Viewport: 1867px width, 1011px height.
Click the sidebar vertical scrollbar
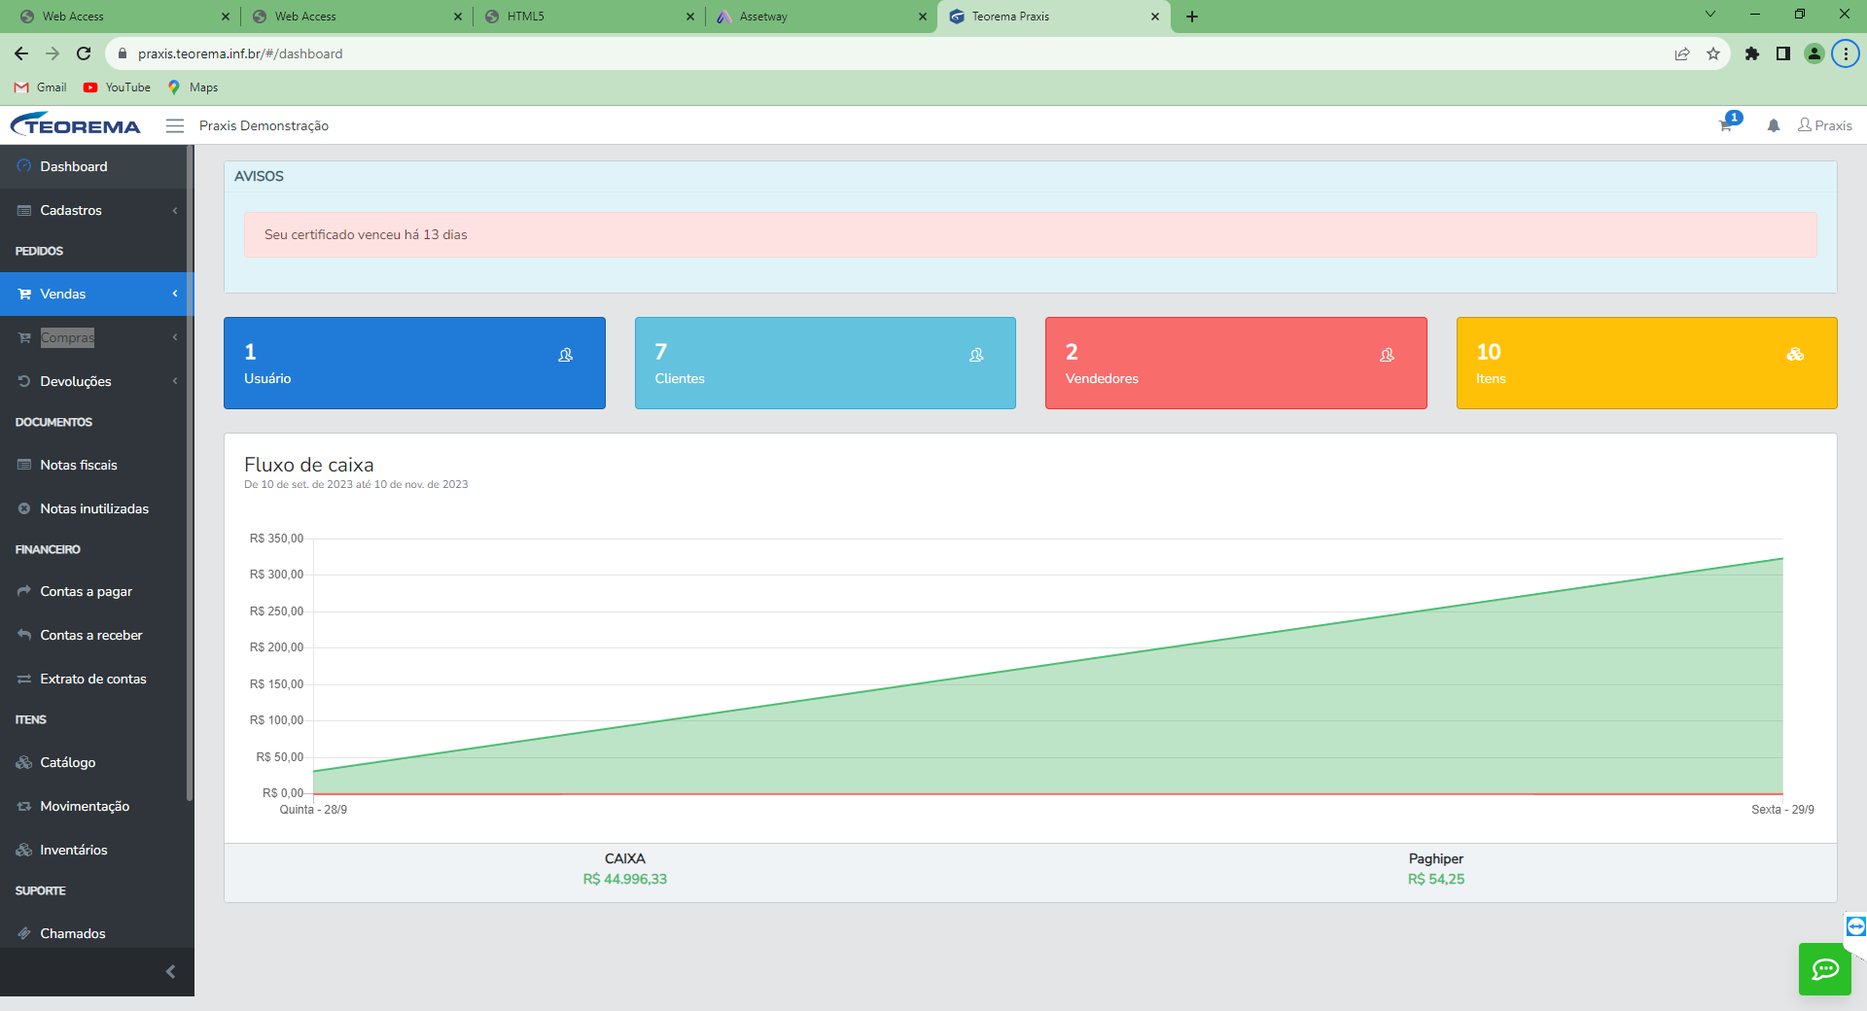pos(191,473)
